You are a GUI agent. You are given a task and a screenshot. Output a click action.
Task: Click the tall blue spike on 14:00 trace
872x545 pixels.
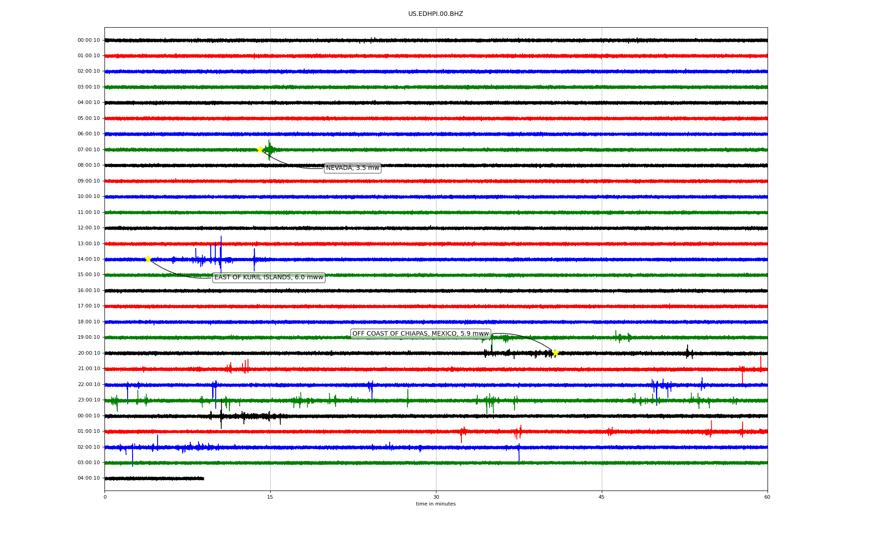coord(221,254)
